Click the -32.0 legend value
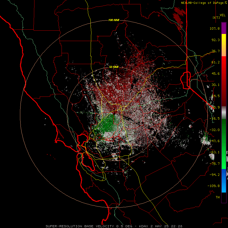The width and height of the screenshot is (228, 228). [x=215, y=130]
